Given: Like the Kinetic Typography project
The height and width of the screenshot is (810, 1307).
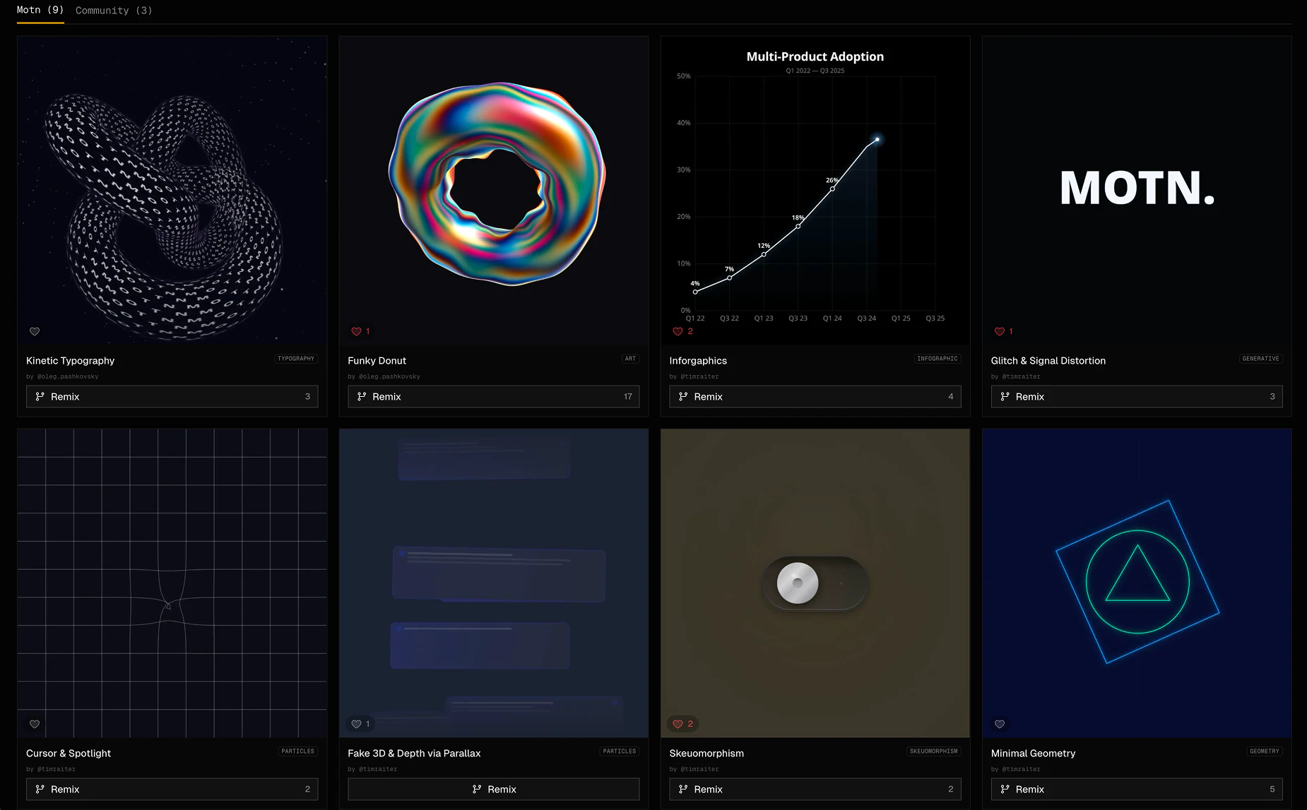Looking at the screenshot, I should point(35,331).
